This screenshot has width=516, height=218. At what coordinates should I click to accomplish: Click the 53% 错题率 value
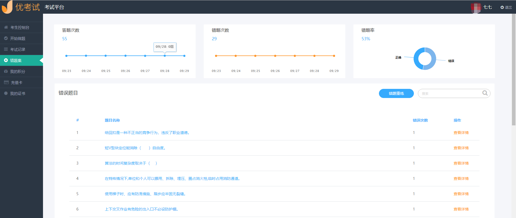(366, 39)
